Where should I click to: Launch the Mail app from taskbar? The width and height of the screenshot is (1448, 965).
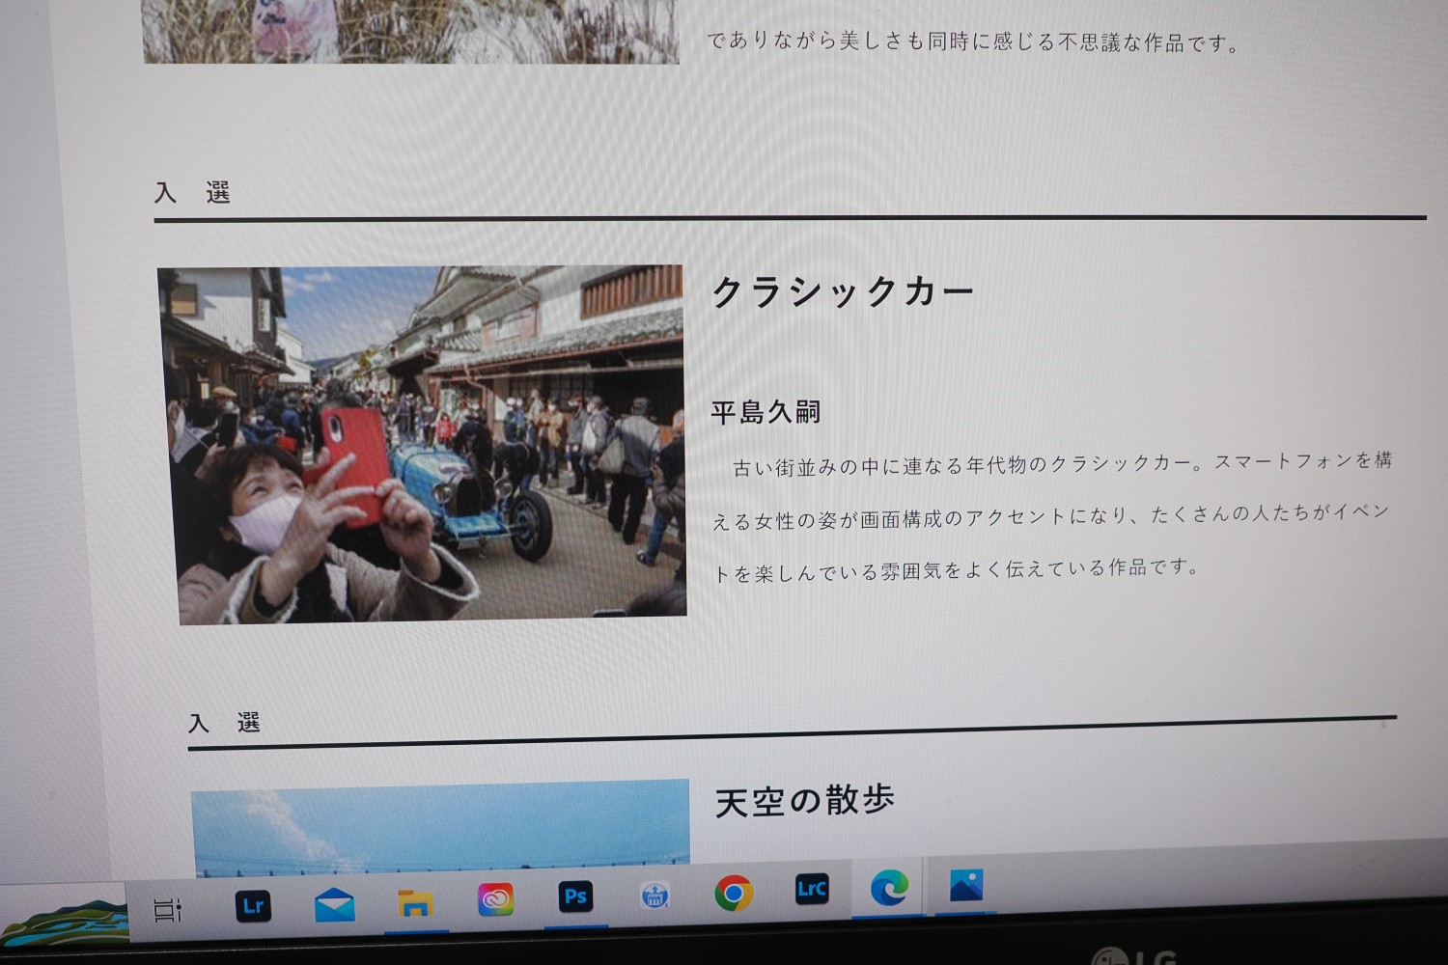[x=334, y=905]
